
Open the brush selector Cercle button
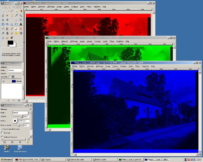tap(15, 121)
